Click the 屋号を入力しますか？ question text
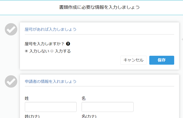Image resolution: width=183 pixels, height=118 pixels. point(44,44)
